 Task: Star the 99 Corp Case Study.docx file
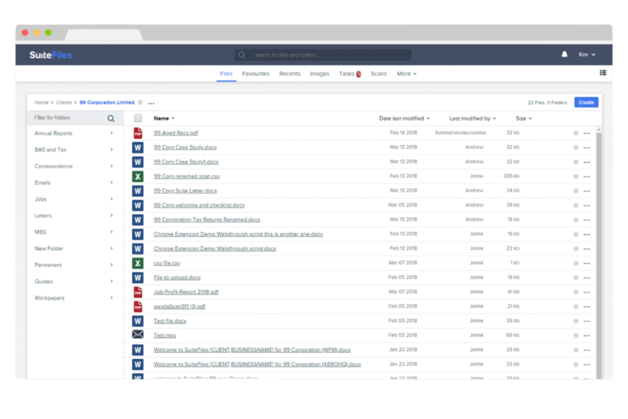click(x=576, y=147)
